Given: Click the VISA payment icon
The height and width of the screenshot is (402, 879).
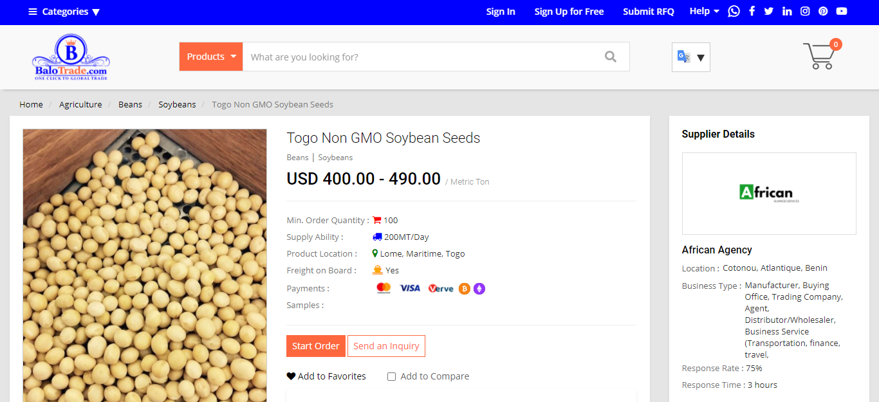Looking at the screenshot, I should click(410, 288).
